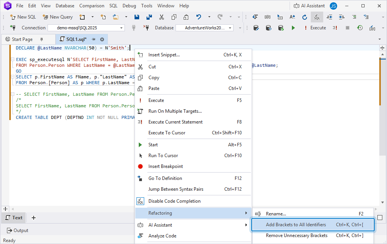This screenshot has width=387, height=244.
Task: Open the Output panel
Action: click(x=17, y=230)
